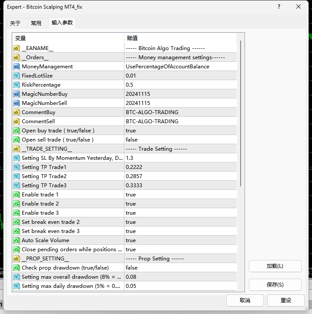This screenshot has height=314, width=312.
Task: Select the Check prop drawdown value false
Action: point(131,268)
